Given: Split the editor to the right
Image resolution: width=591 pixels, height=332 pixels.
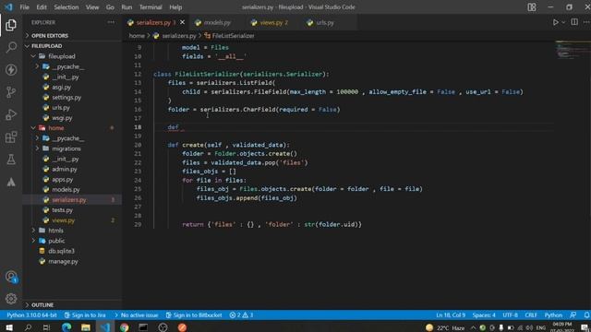Looking at the screenshot, I should pyautogui.click(x=574, y=22).
